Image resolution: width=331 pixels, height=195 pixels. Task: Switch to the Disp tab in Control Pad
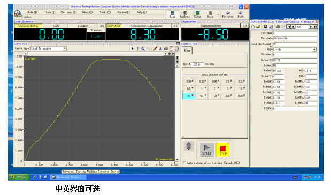tap(187, 51)
